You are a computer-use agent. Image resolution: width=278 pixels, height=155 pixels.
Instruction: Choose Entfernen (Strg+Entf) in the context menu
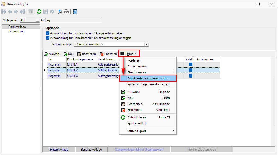[148, 110]
